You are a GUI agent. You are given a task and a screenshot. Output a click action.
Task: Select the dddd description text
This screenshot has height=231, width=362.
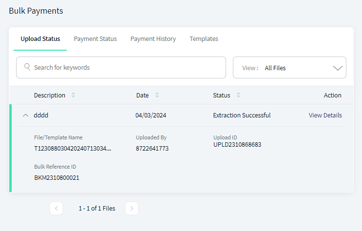pos(41,115)
